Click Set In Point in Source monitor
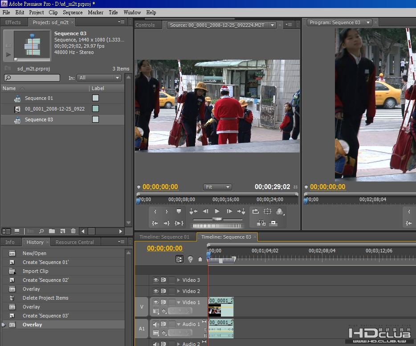Image resolution: width=416 pixels, height=346 pixels. pos(155,211)
